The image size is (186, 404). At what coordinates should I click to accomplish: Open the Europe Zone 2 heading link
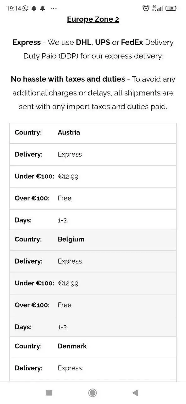tap(93, 19)
